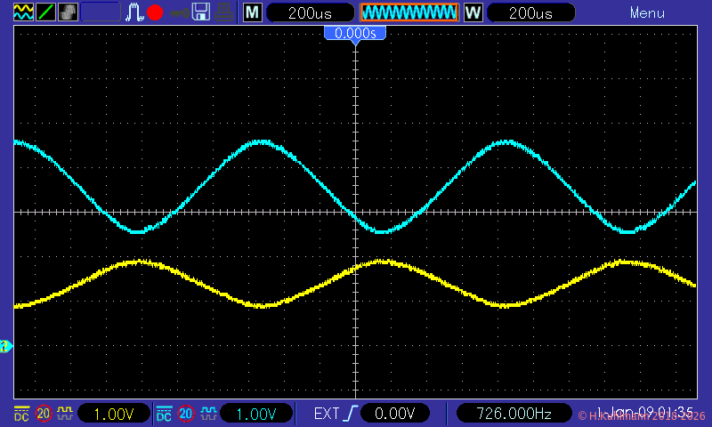The width and height of the screenshot is (712, 427).
Task: Click the floppy disk save icon
Action: point(202,12)
